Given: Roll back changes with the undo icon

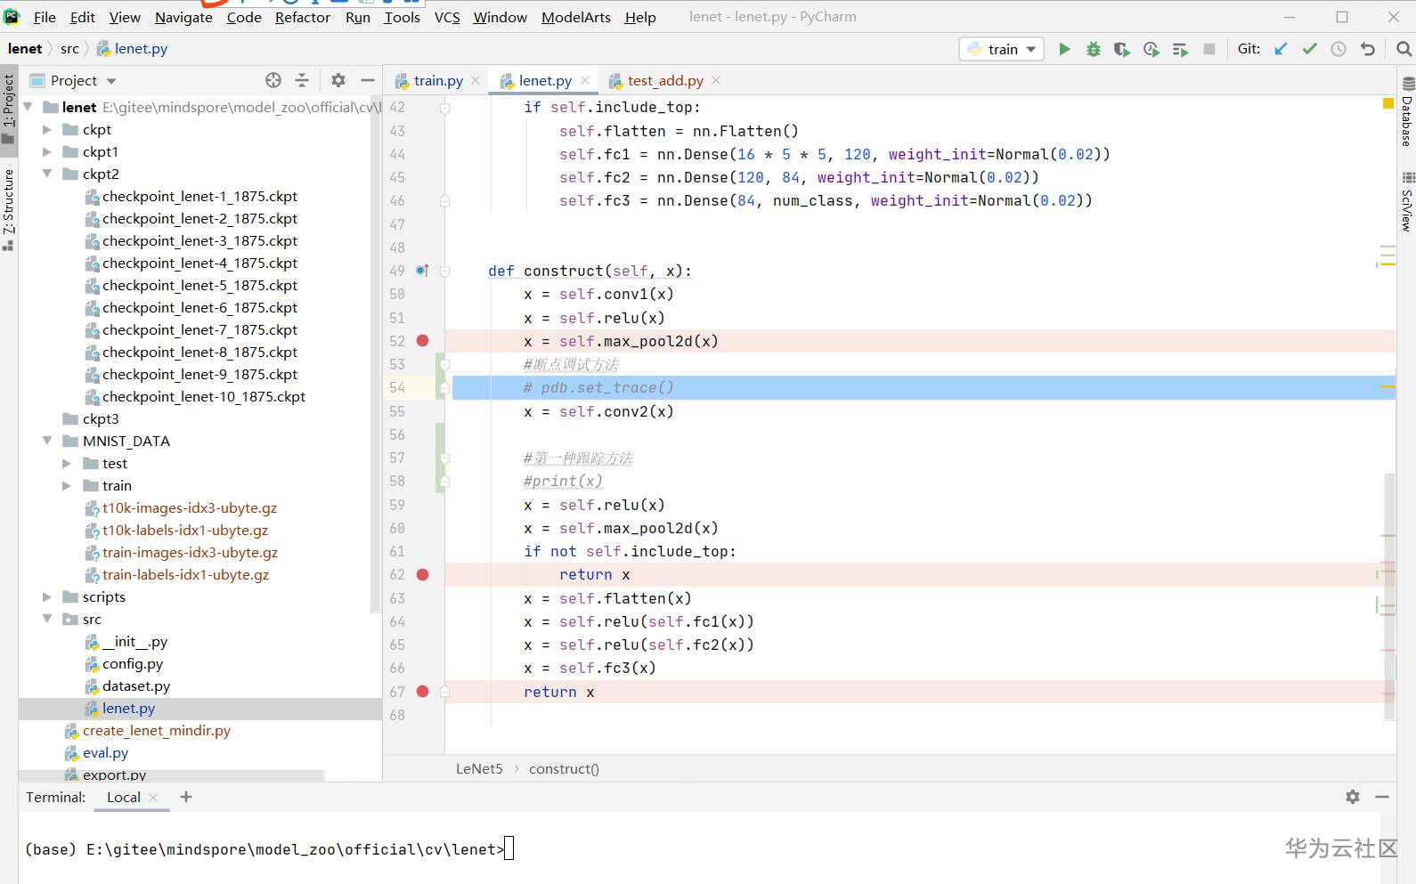Looking at the screenshot, I should (x=1368, y=49).
